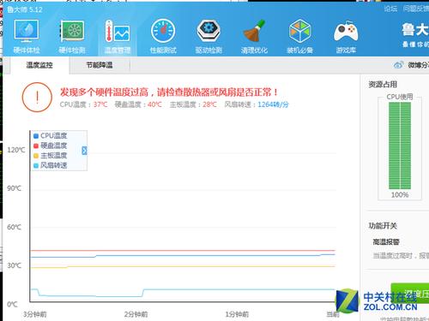The image size is (429, 321).
Task: Click the green 温度压力 test button
Action: pos(410,293)
